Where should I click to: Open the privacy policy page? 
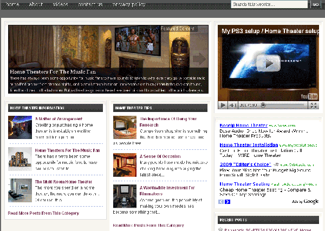point(129,4)
